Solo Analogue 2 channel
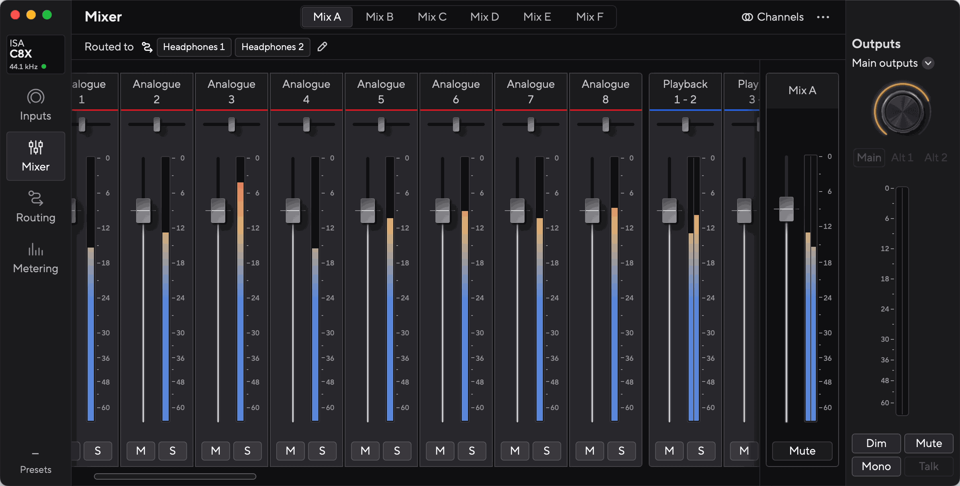The height and width of the screenshot is (486, 960). 173,451
